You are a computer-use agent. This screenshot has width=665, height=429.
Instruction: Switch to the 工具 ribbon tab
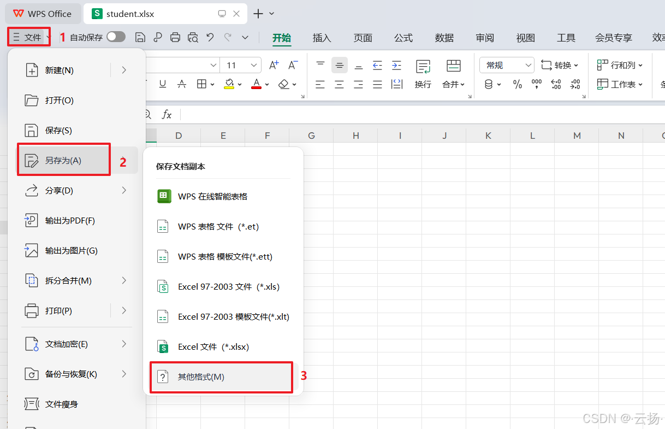point(566,38)
